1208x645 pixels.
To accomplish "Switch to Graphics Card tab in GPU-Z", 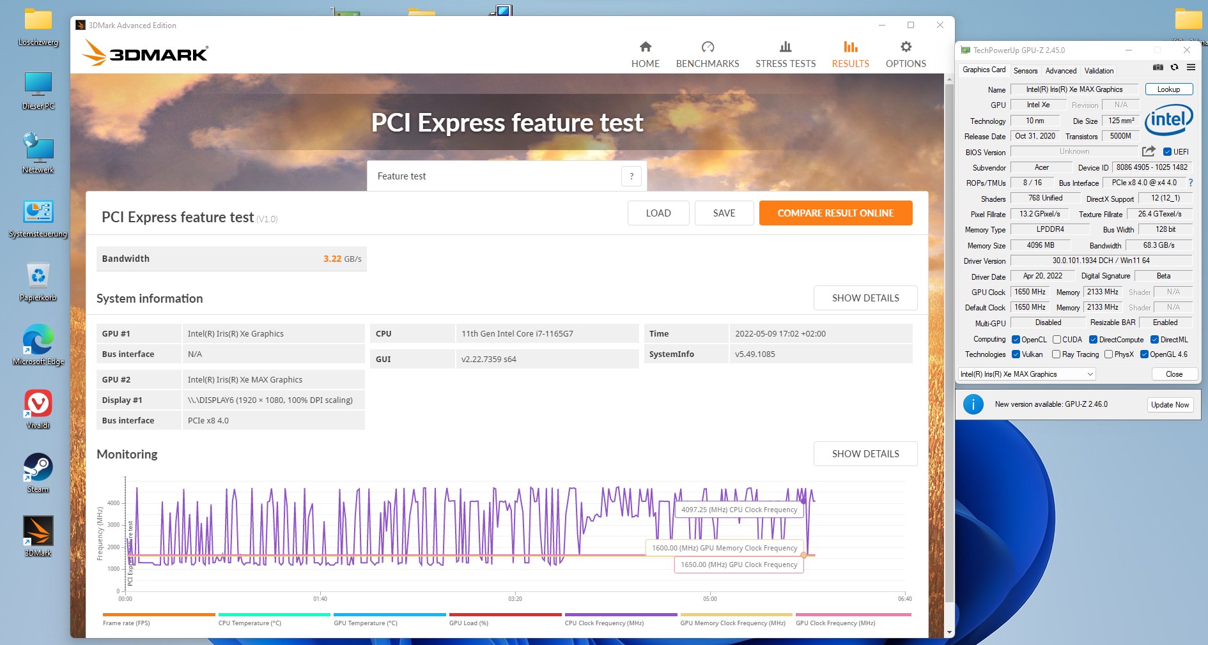I will tap(984, 70).
